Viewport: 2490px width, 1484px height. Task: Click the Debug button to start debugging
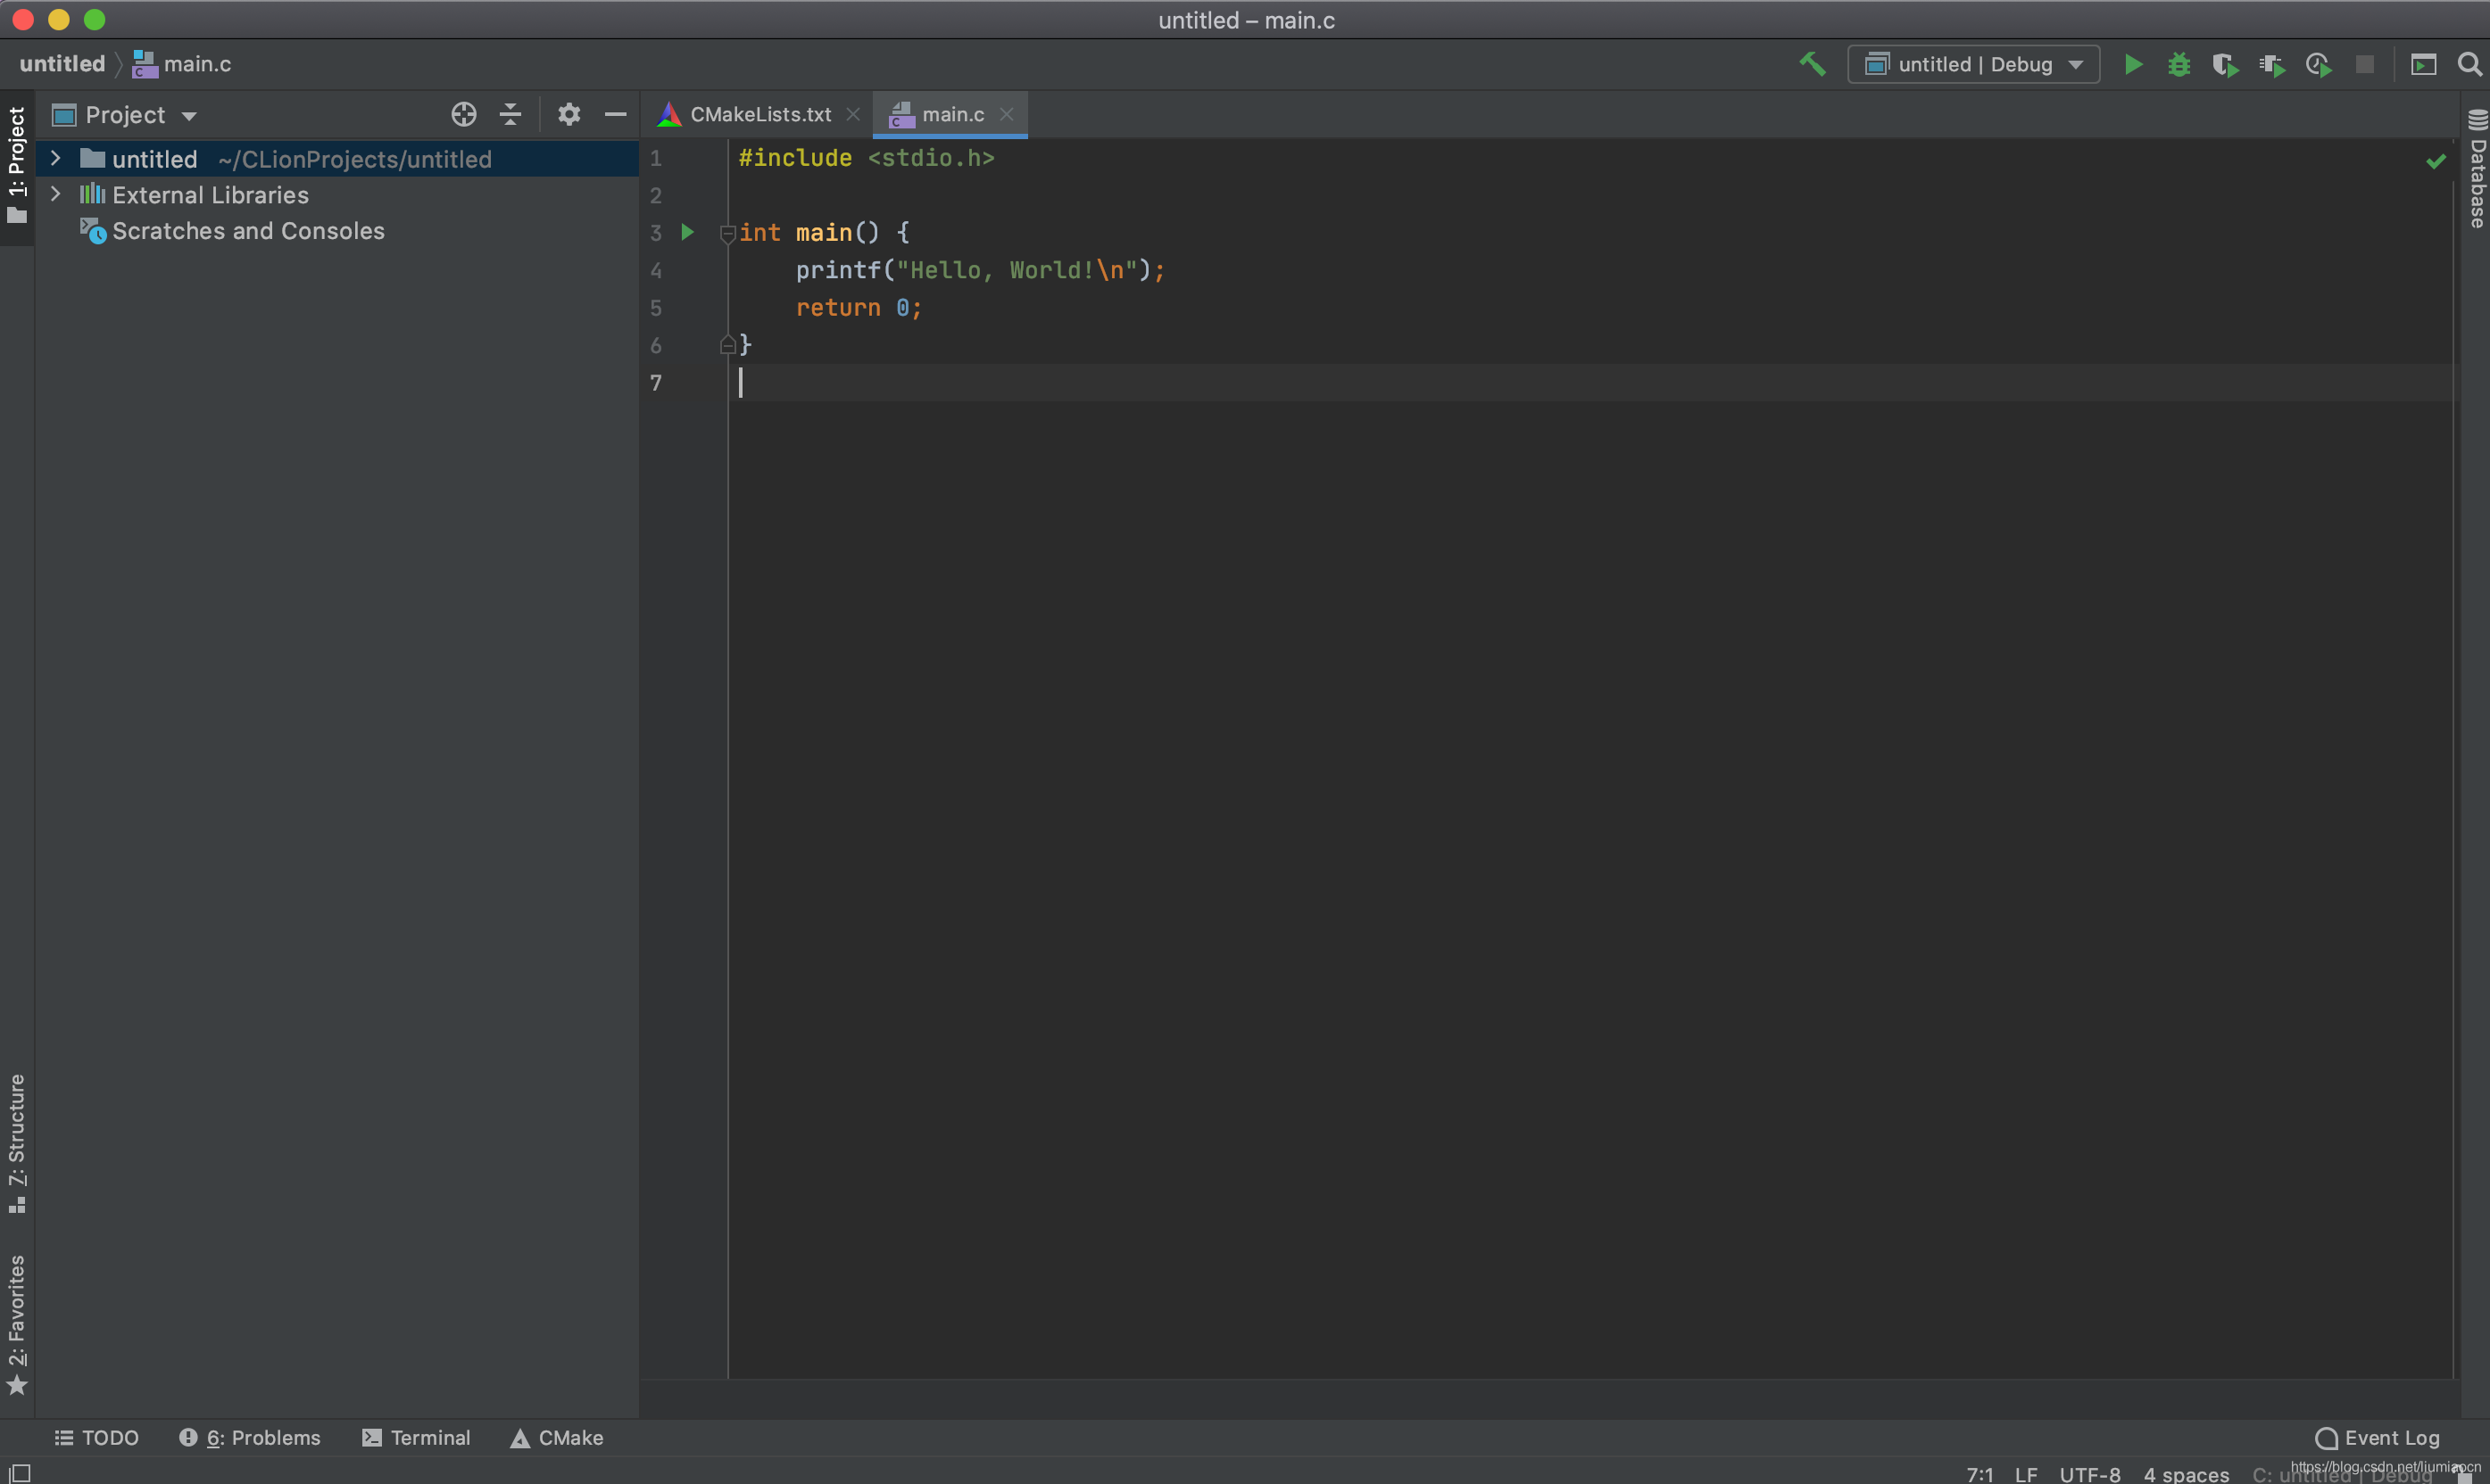point(2178,67)
